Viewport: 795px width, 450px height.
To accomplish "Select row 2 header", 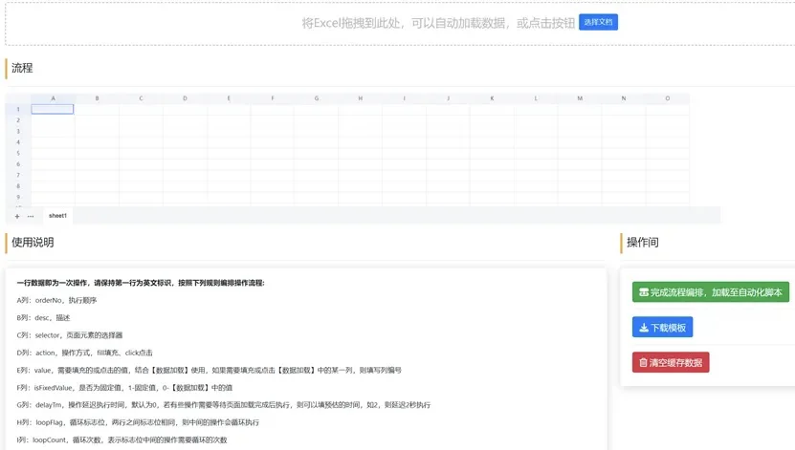I will point(18,120).
